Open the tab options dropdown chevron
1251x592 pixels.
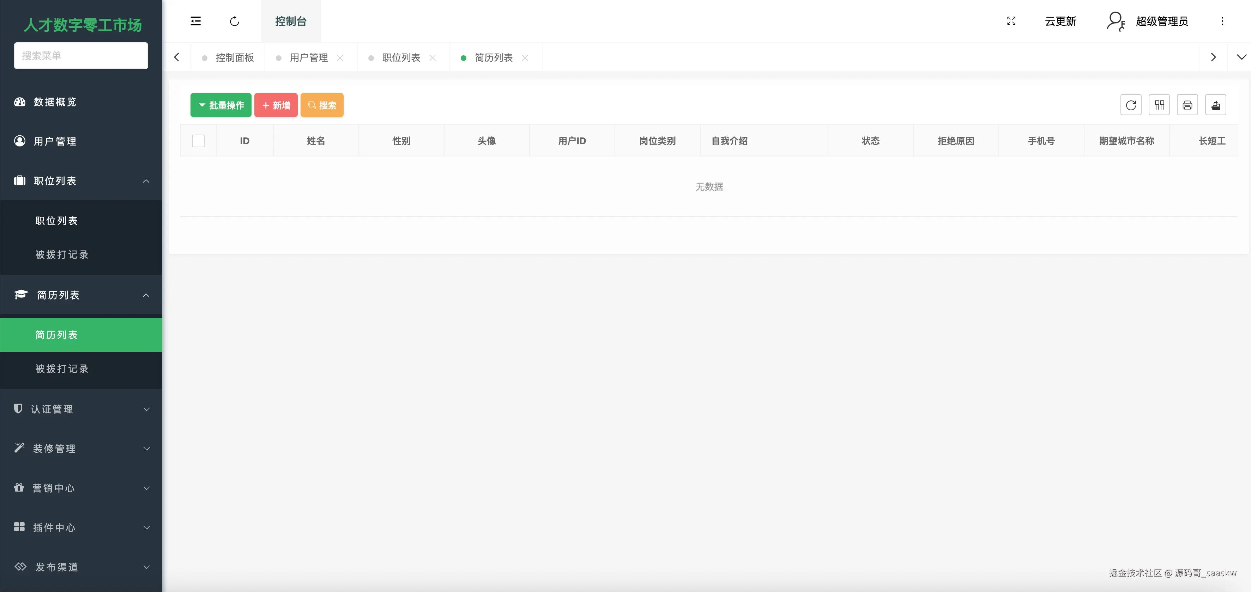(x=1241, y=57)
